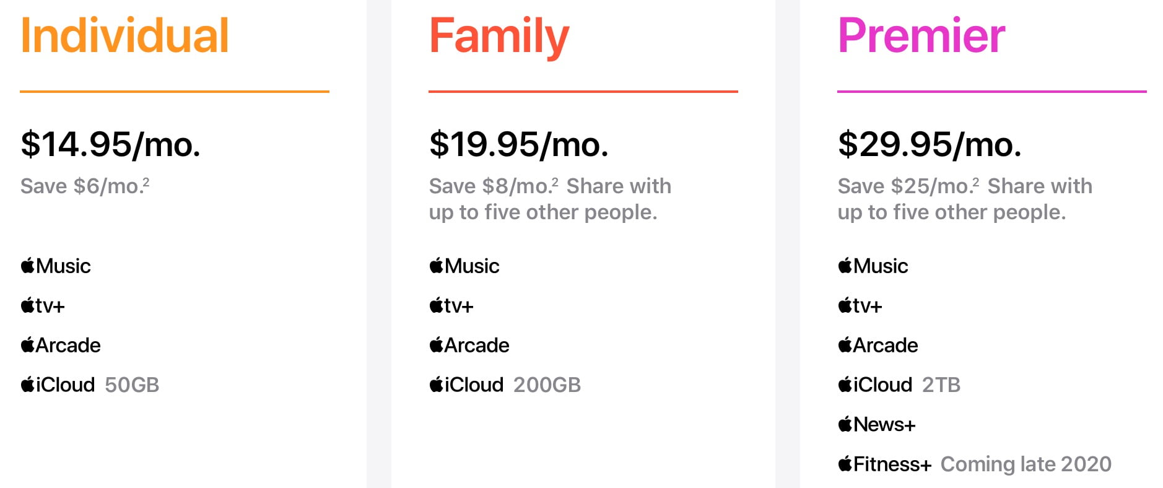This screenshot has height=488, width=1163.
Task: Open footnote 2 beside Save $25/mo.
Action: (976, 181)
